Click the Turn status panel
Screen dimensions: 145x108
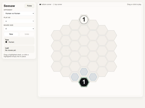(x=19, y=41)
